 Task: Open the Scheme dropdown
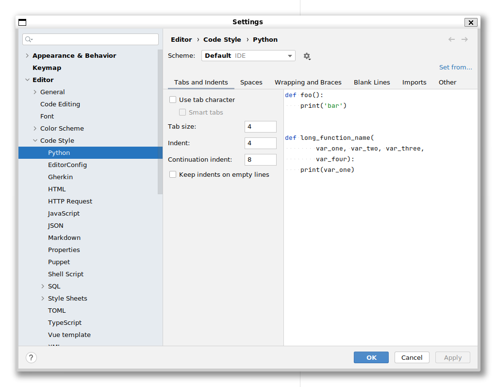248,56
